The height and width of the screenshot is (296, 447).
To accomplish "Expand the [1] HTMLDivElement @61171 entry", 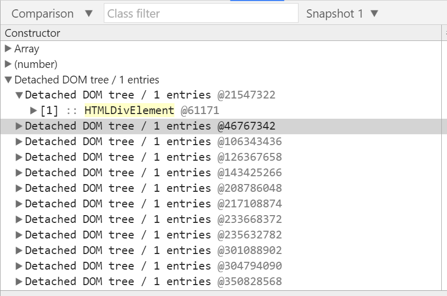I will coord(33,110).
